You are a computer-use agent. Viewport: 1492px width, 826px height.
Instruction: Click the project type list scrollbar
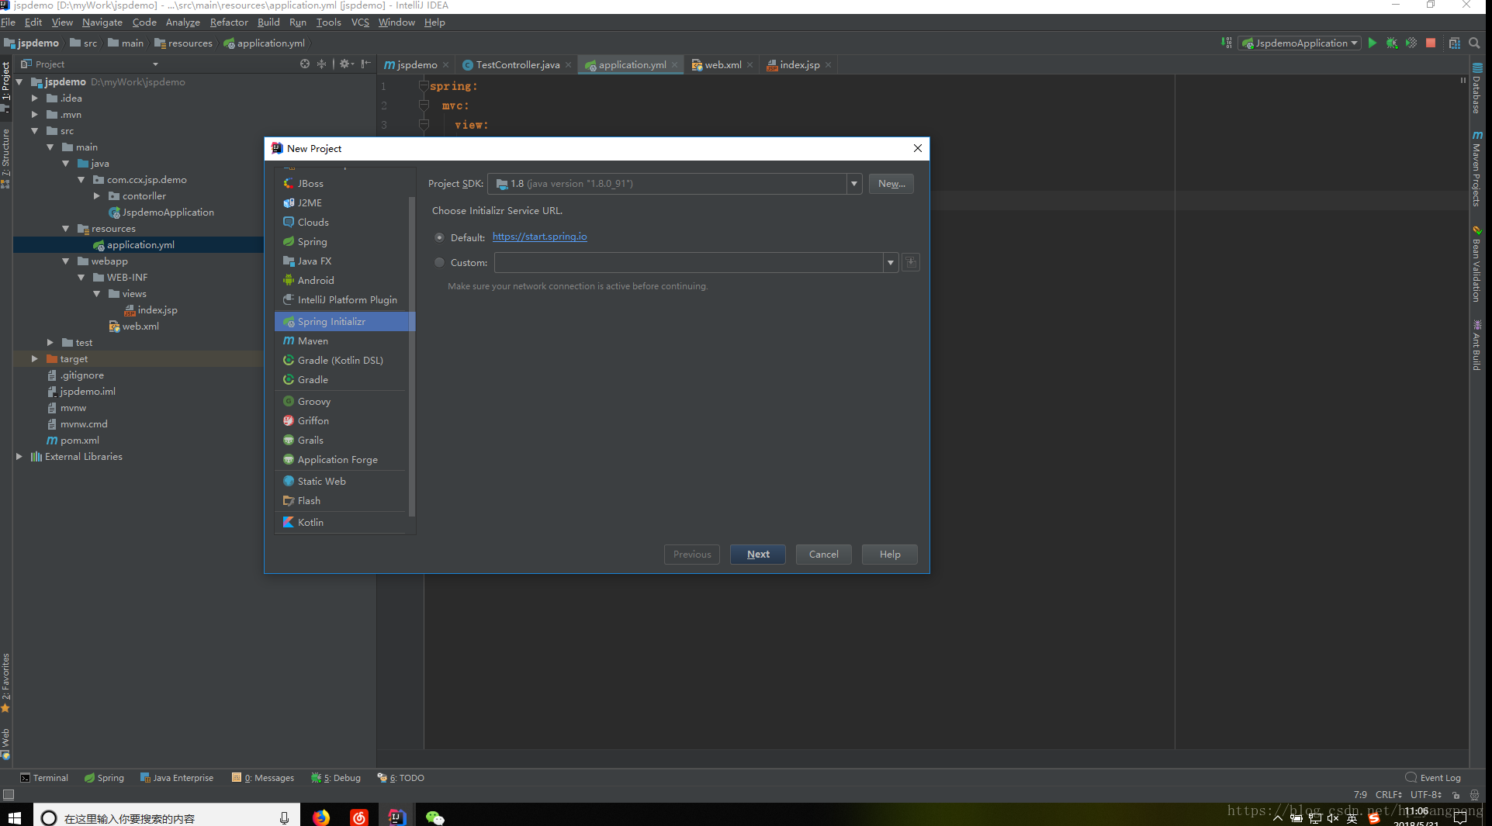tap(412, 357)
